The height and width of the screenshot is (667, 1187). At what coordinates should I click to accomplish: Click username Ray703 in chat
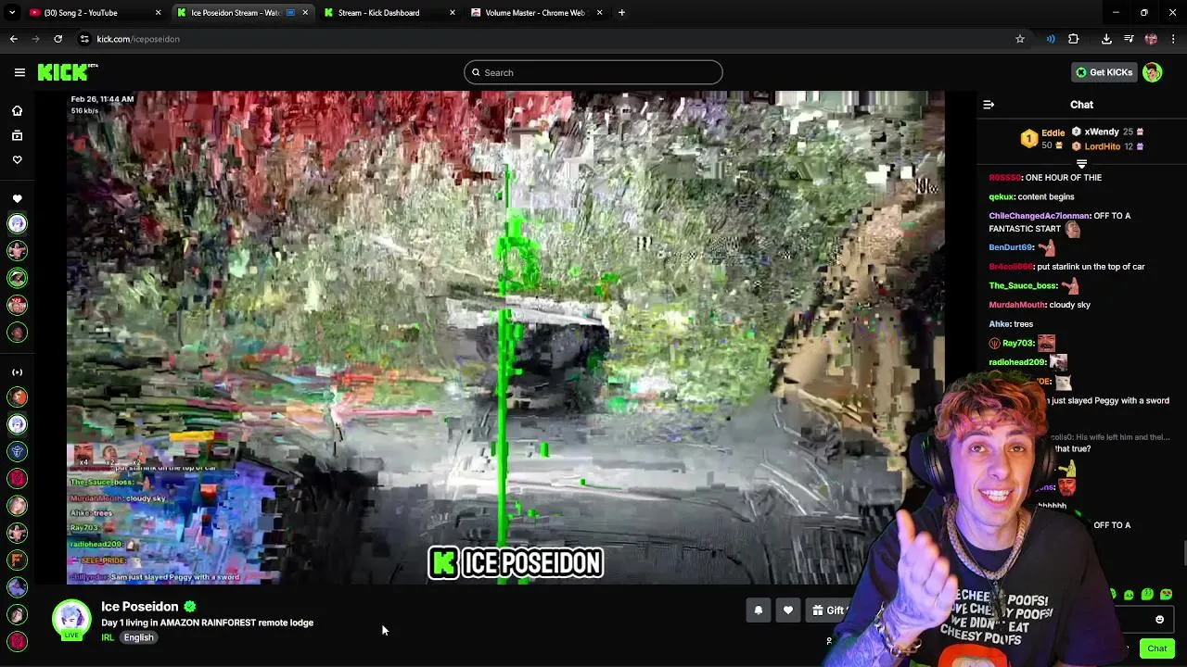pyautogui.click(x=1018, y=344)
